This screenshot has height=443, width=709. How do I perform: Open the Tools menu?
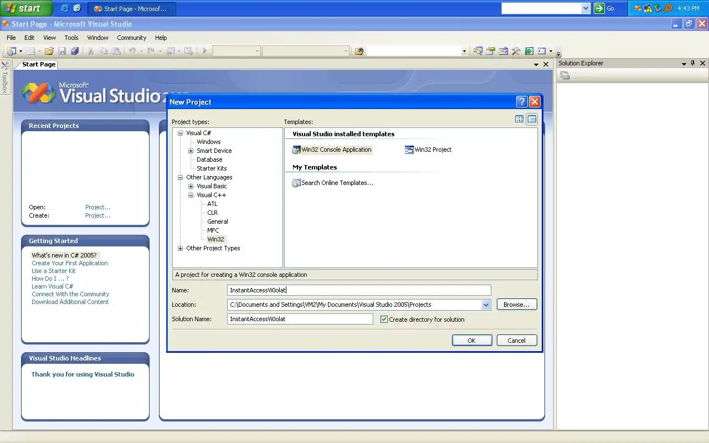[x=71, y=38]
